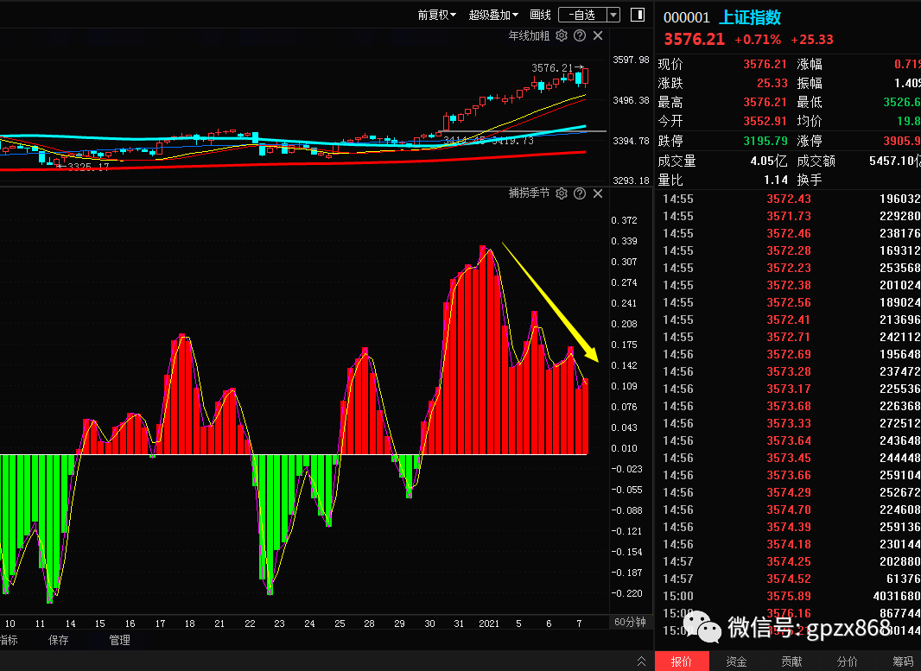This screenshot has height=671, width=921.
Task: Click the 捕捞季节 help question mark
Action: coord(579,193)
